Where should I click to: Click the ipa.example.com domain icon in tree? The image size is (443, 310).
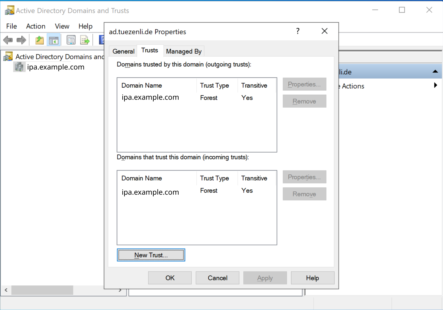tap(19, 67)
